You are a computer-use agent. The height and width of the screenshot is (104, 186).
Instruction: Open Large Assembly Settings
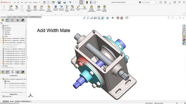point(104,8)
